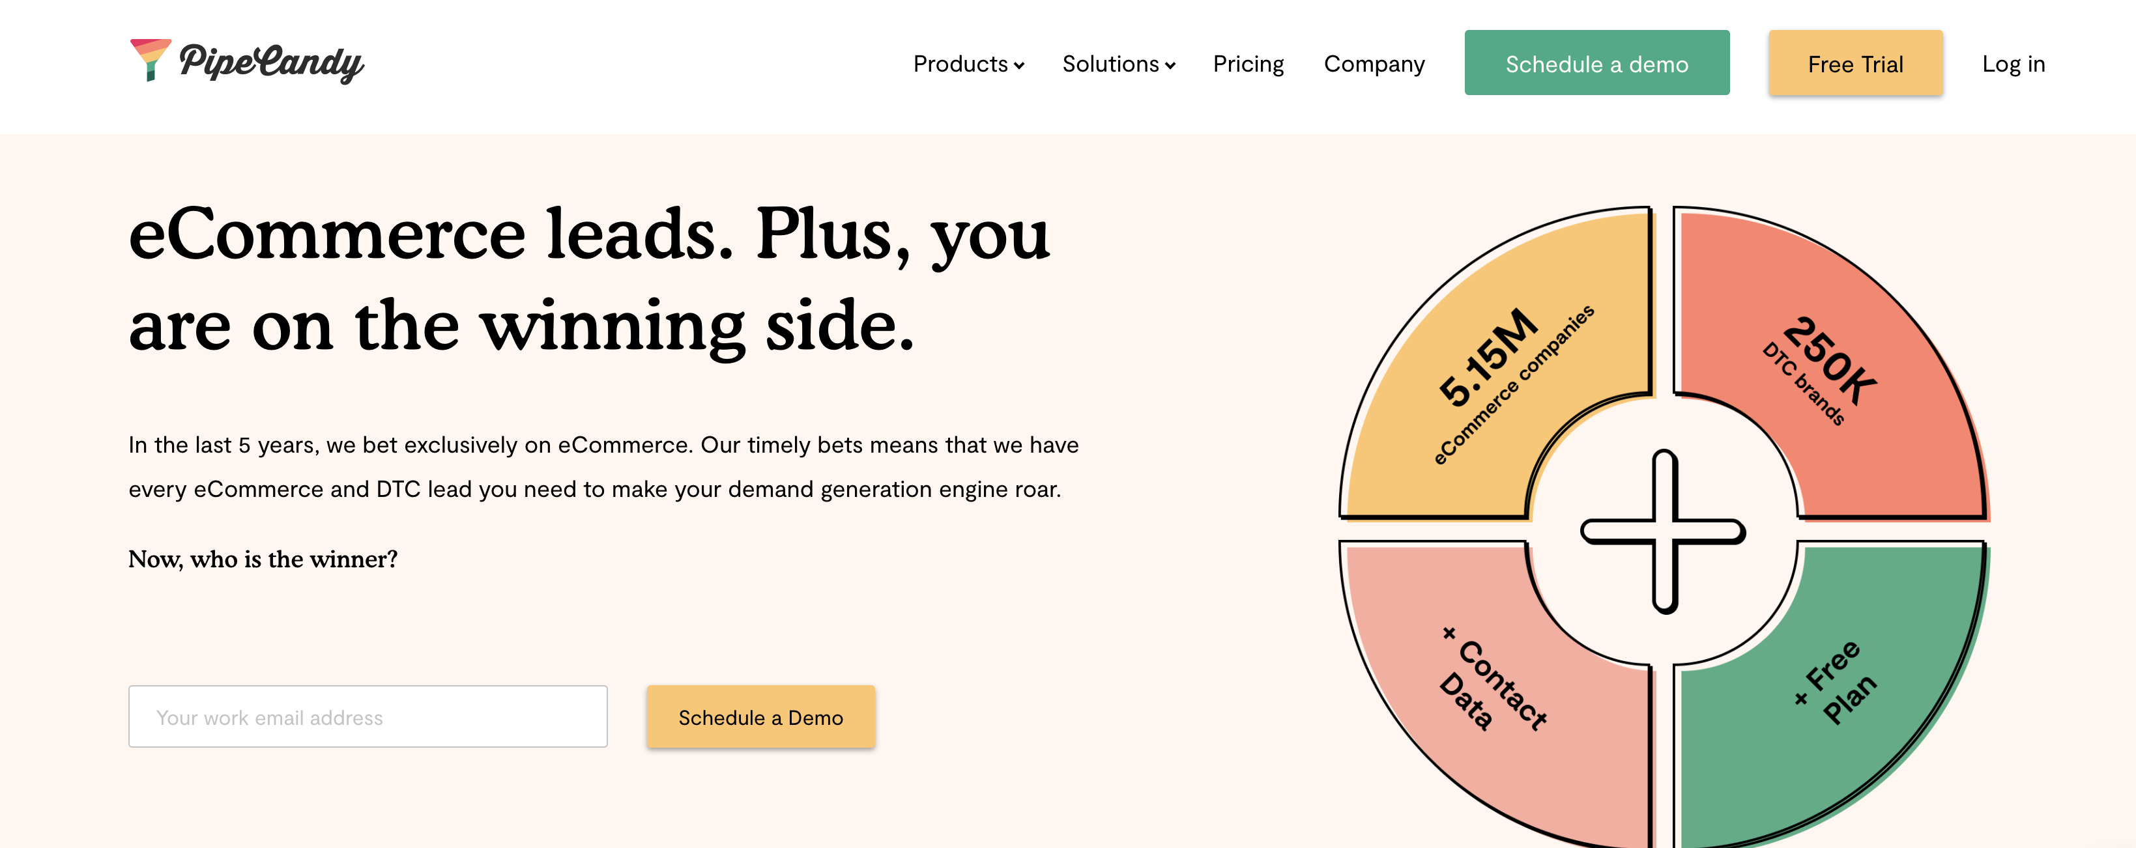Click the PipeCandy wordmark text
This screenshot has height=848, width=2136.
pos(271,63)
